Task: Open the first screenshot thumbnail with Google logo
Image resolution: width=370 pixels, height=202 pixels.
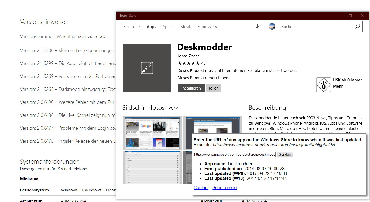Action: click(152, 133)
